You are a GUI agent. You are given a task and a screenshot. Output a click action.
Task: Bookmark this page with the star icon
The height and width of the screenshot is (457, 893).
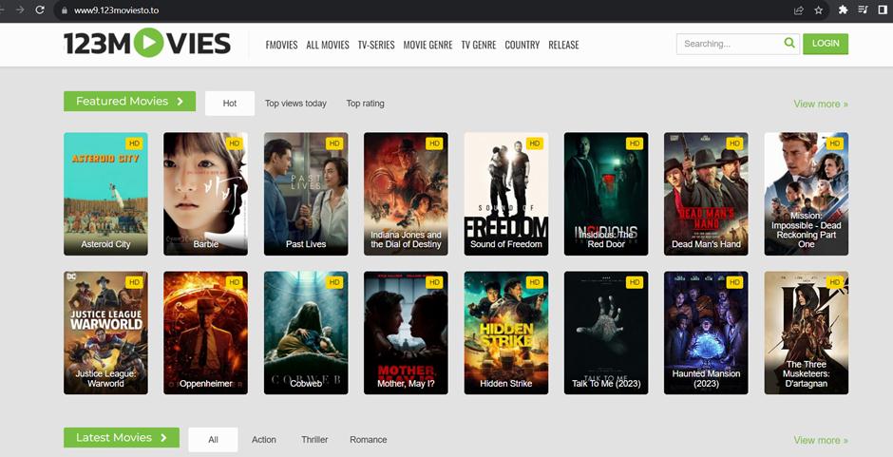(x=818, y=10)
